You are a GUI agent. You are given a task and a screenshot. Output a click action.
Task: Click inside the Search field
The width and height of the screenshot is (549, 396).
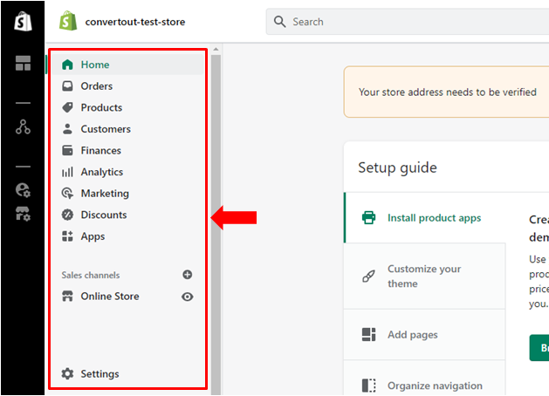(408, 22)
